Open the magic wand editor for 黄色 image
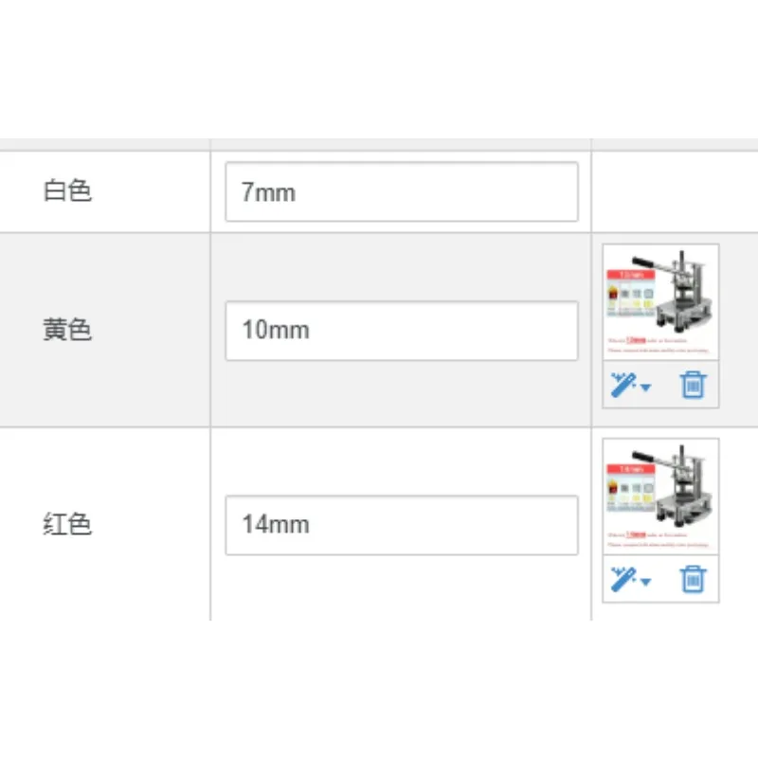 click(623, 385)
